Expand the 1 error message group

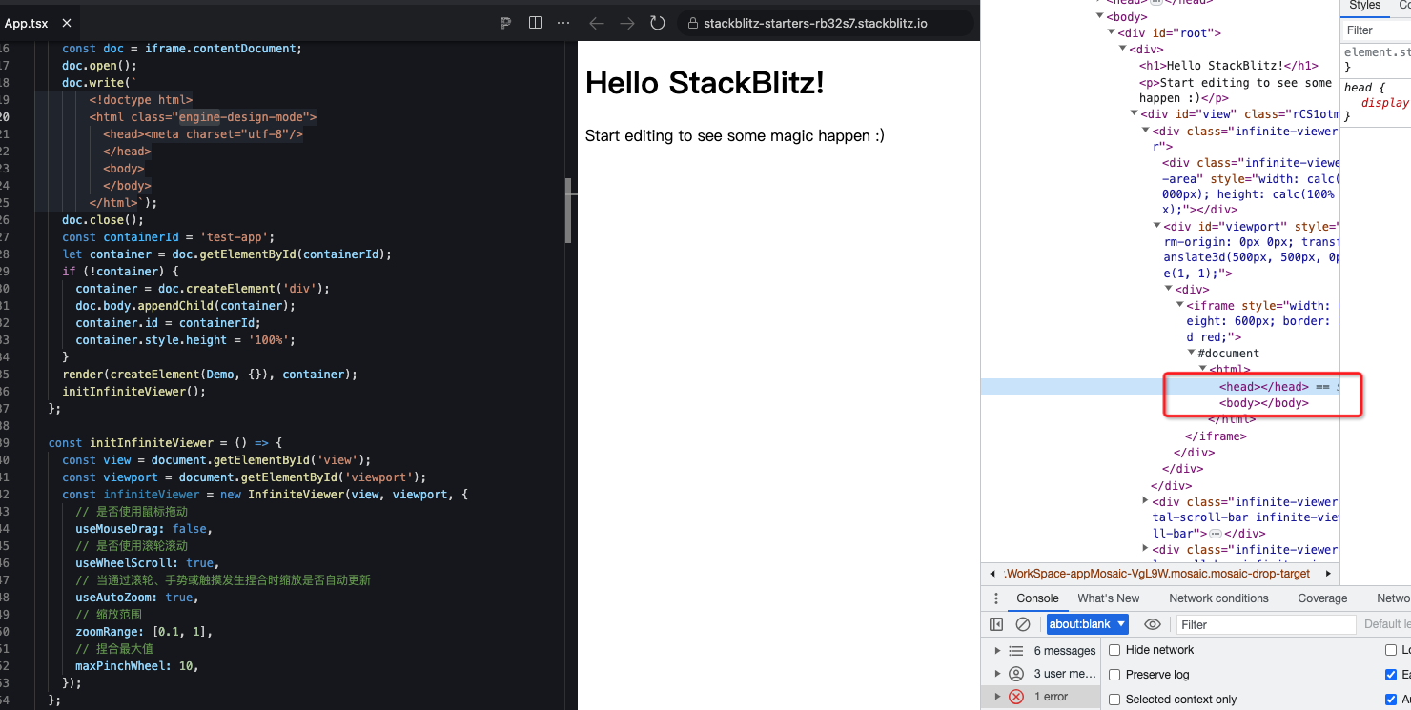(x=999, y=695)
